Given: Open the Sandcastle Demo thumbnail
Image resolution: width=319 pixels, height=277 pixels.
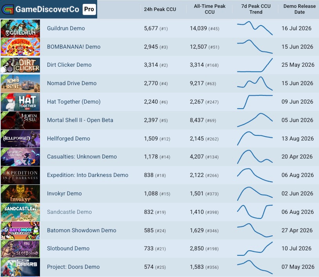Looking at the screenshot, I should [x=20, y=212].
